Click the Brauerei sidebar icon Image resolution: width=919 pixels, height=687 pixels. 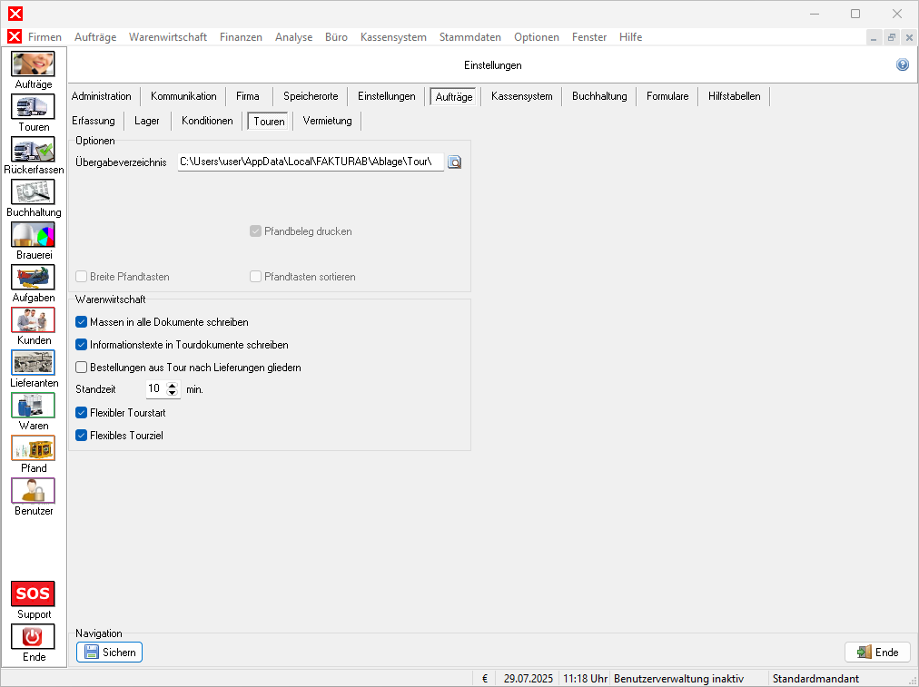(x=33, y=235)
